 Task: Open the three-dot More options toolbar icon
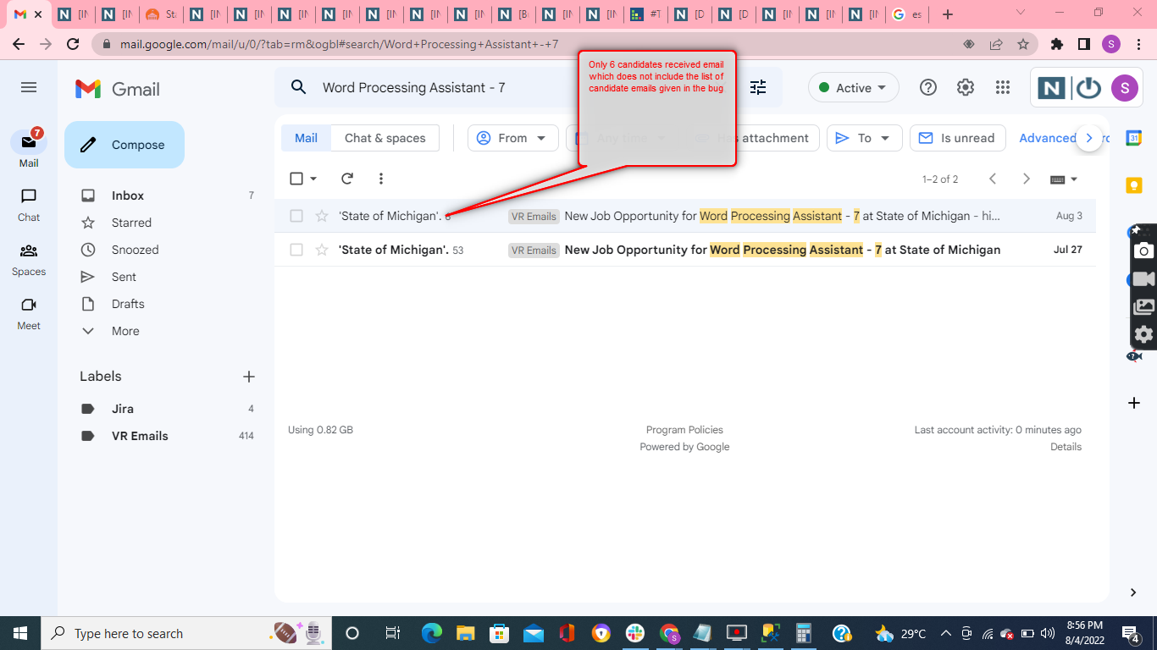pos(380,179)
